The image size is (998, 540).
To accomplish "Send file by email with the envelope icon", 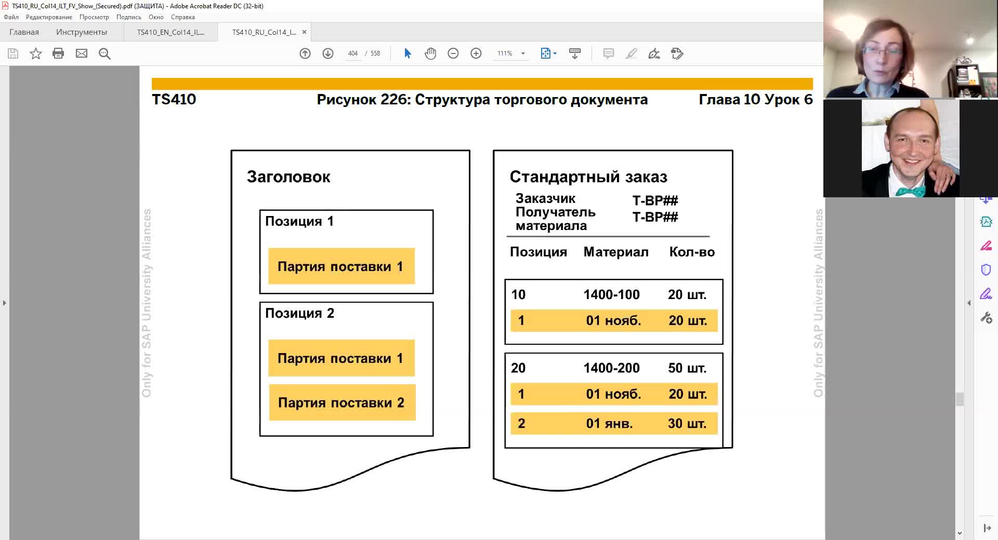I will [x=82, y=53].
